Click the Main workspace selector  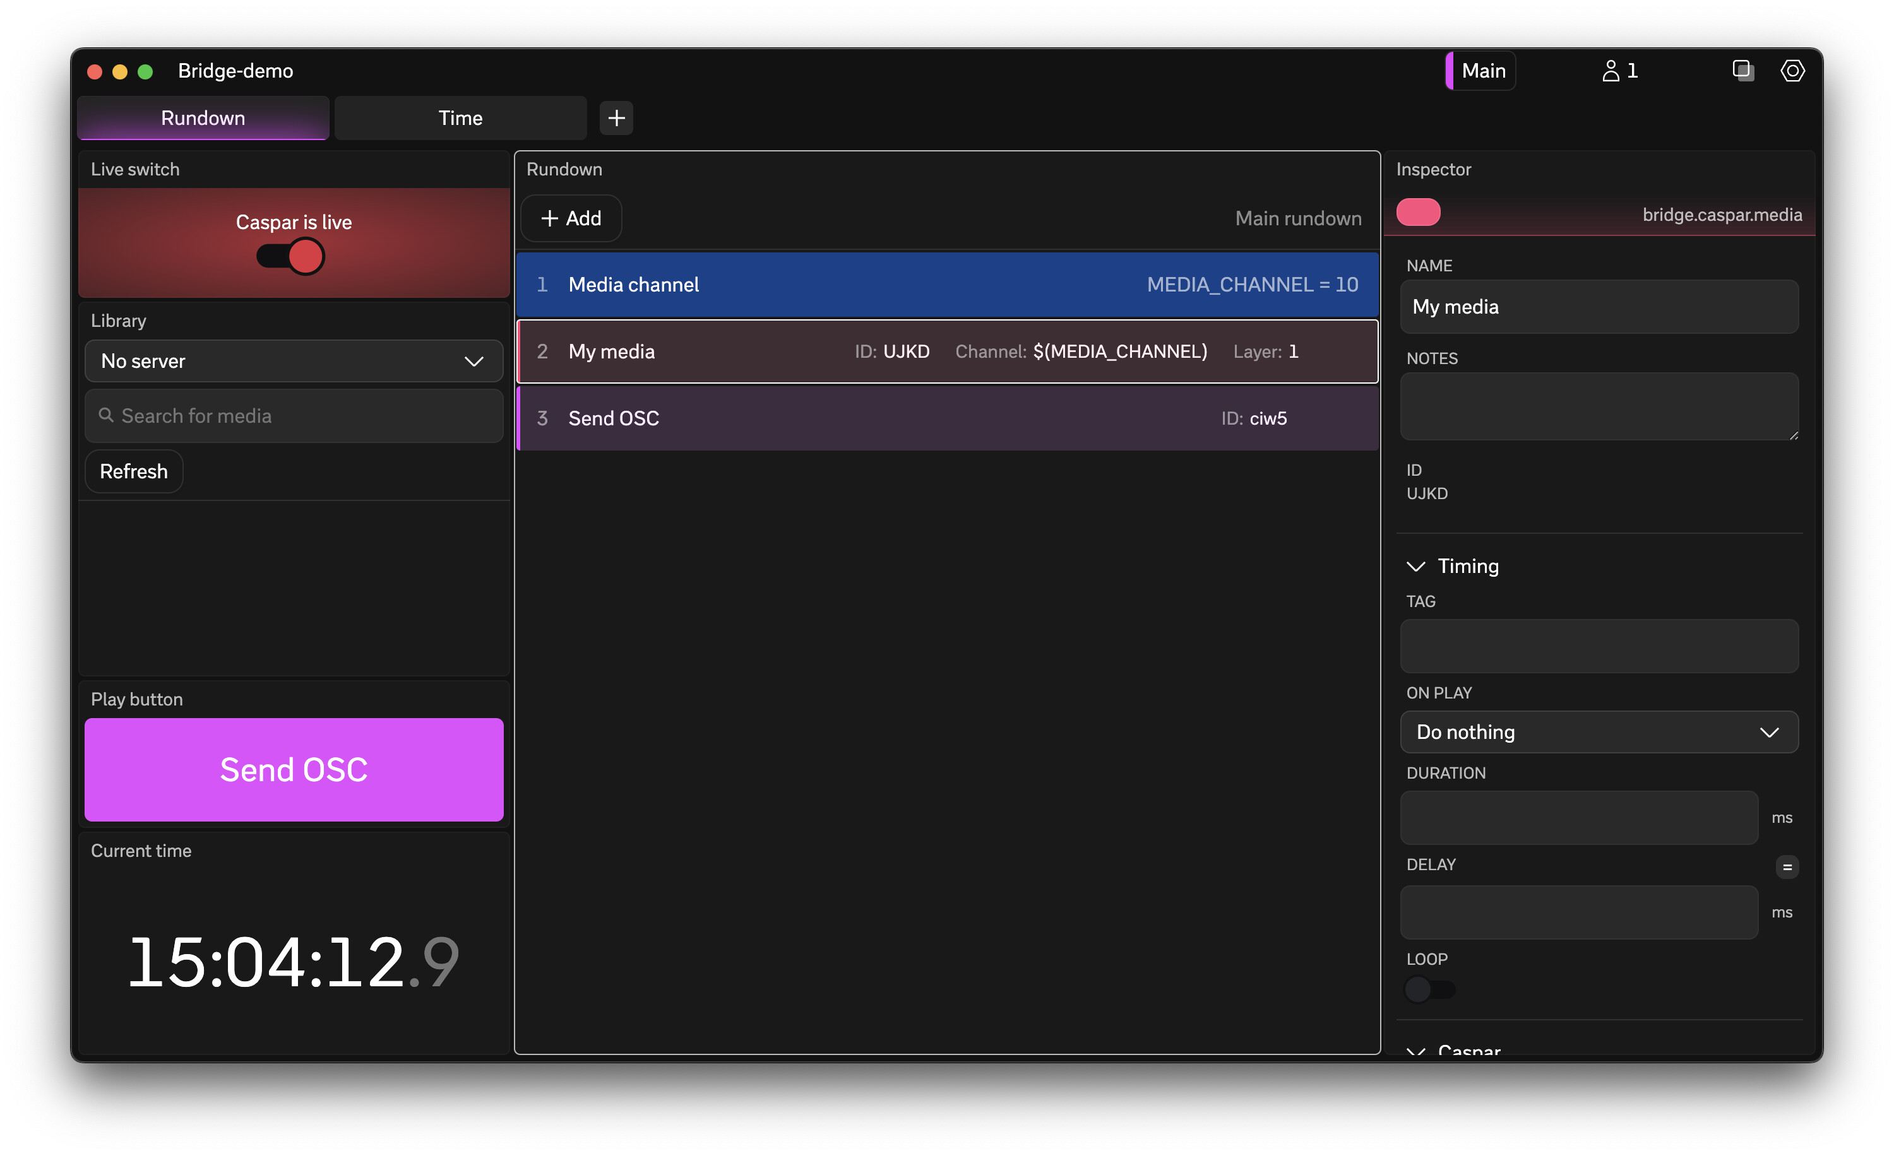tap(1480, 71)
